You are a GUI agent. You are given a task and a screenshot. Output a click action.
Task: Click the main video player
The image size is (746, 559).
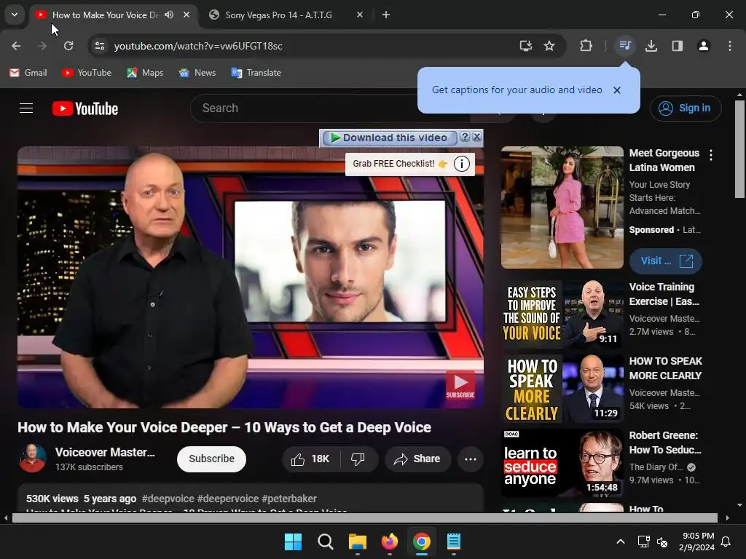click(251, 277)
